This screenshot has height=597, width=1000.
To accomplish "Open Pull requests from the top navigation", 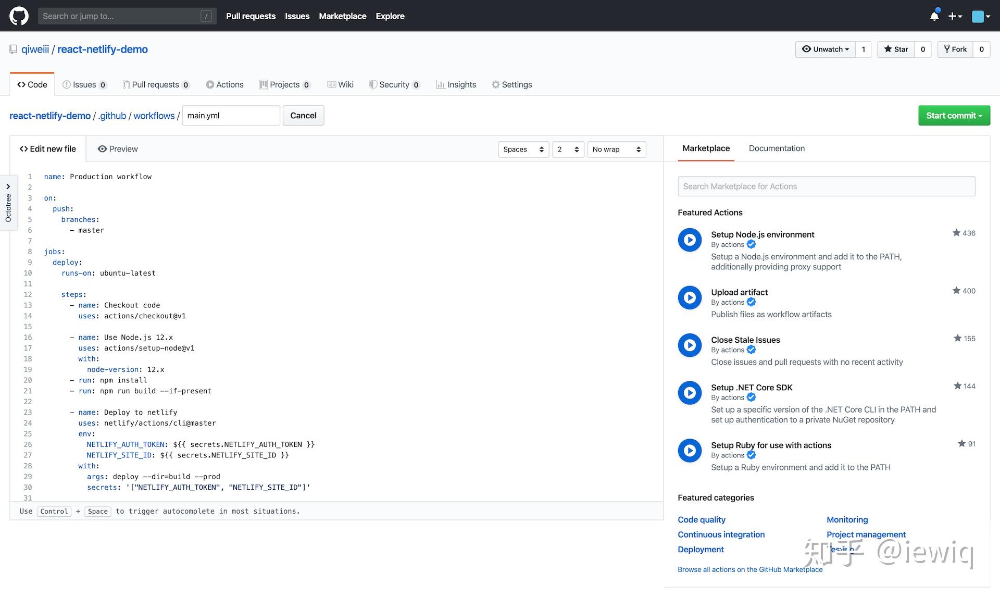I will pos(251,16).
